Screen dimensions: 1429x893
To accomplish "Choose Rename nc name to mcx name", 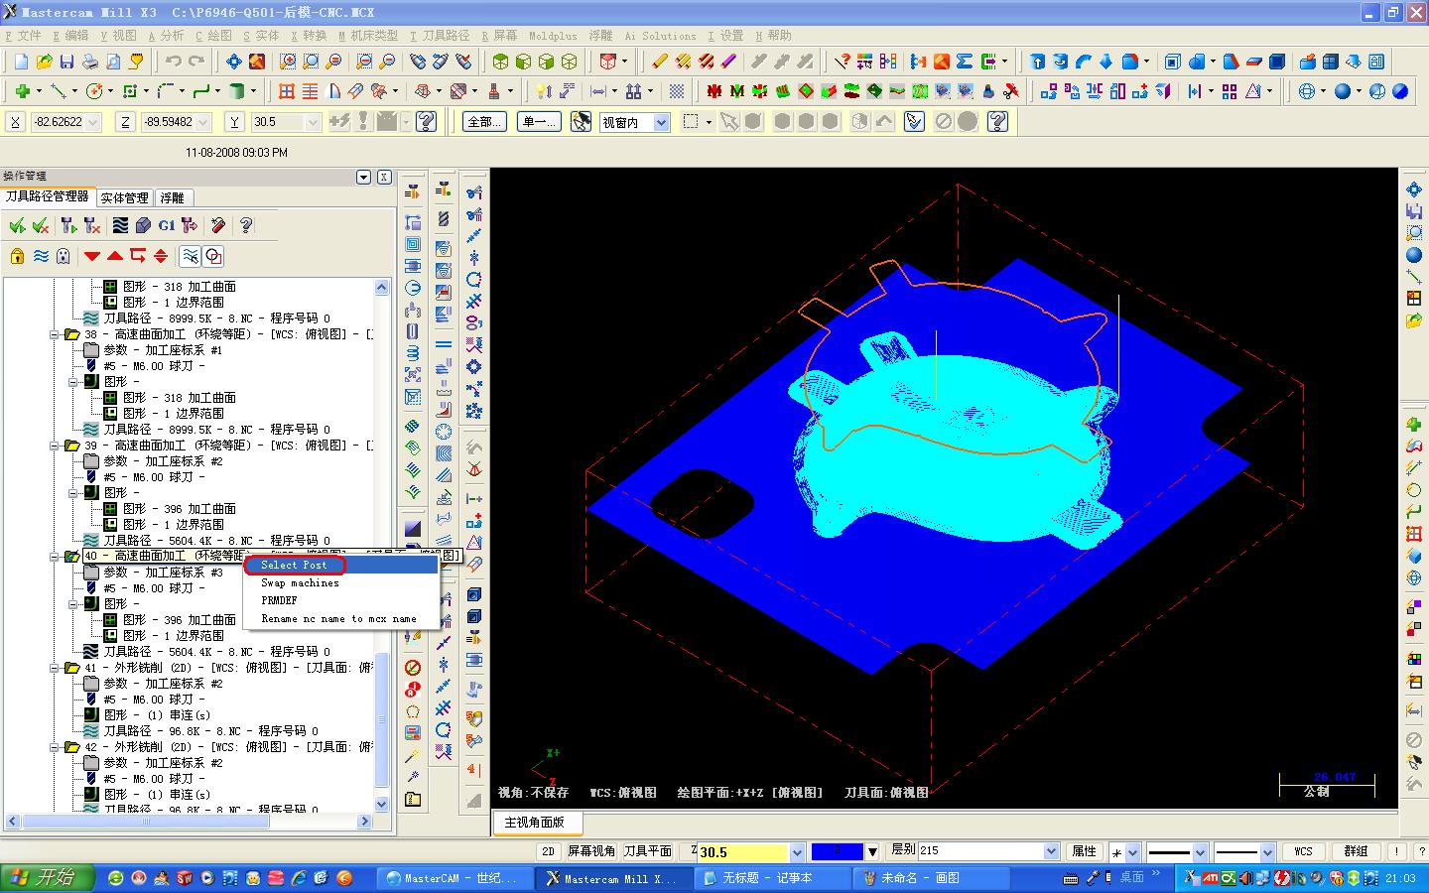I will tap(338, 619).
